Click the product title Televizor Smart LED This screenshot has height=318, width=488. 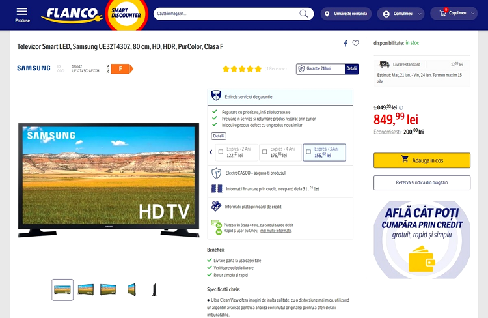[x=120, y=46]
